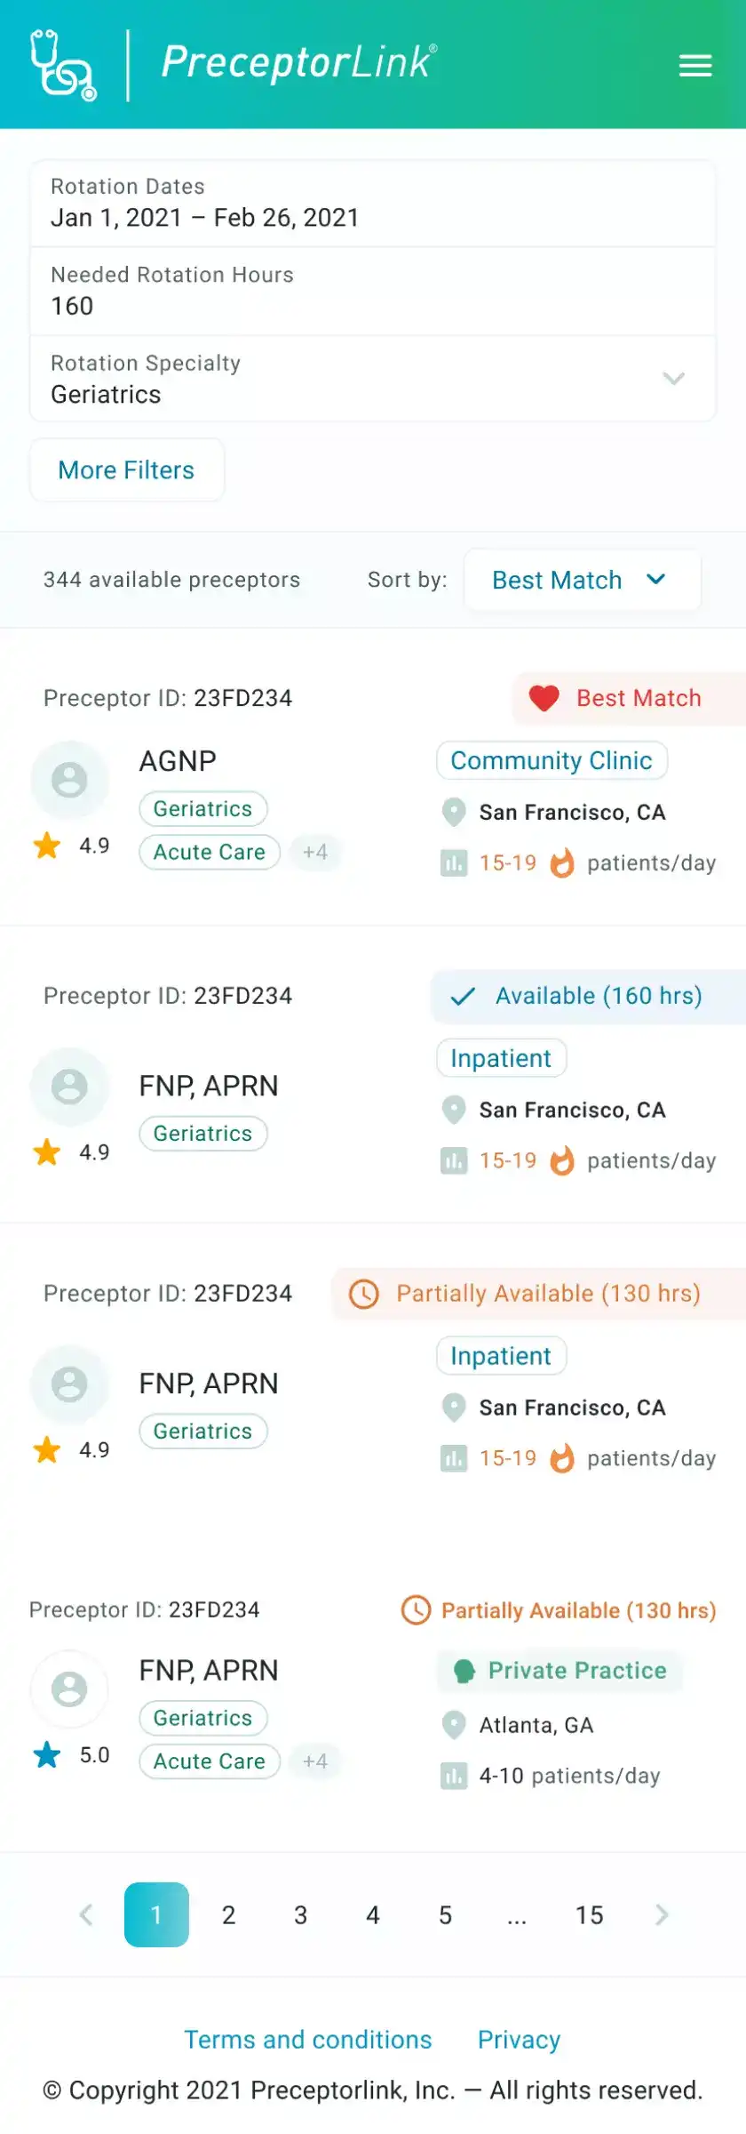Go to next page arrow
746x2134 pixels.
(x=662, y=1914)
